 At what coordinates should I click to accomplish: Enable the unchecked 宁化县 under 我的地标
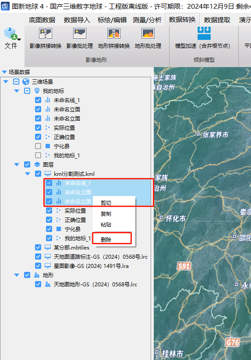38,146
